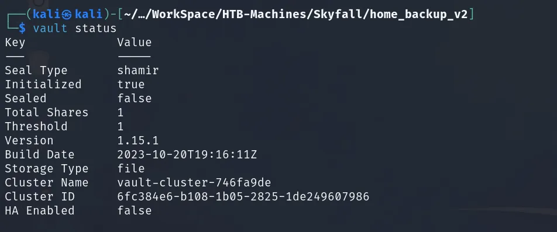The image size is (557, 232).
Task: Click the HA Enabled value 'false'
Action: [135, 211]
